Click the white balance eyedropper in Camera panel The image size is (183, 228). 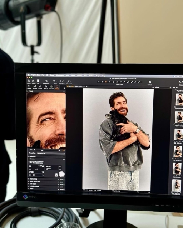60,167
